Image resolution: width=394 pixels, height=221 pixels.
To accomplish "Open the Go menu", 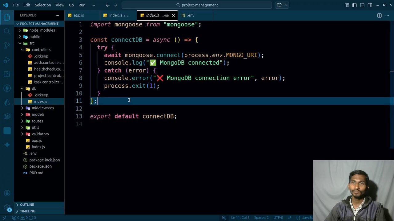I will click(71, 5).
